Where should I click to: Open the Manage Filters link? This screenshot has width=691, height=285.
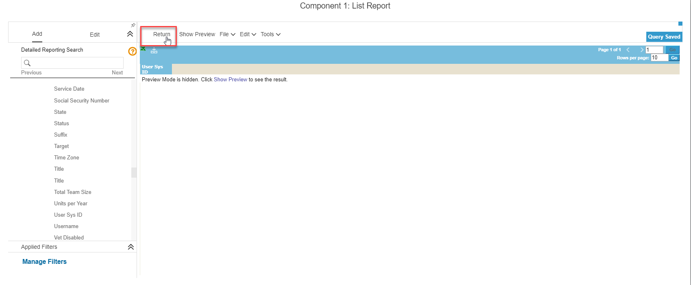click(x=44, y=261)
